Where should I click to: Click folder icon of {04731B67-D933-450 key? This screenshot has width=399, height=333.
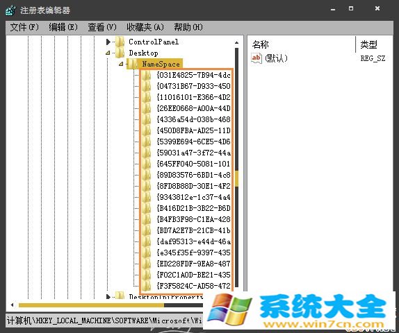click(x=146, y=86)
